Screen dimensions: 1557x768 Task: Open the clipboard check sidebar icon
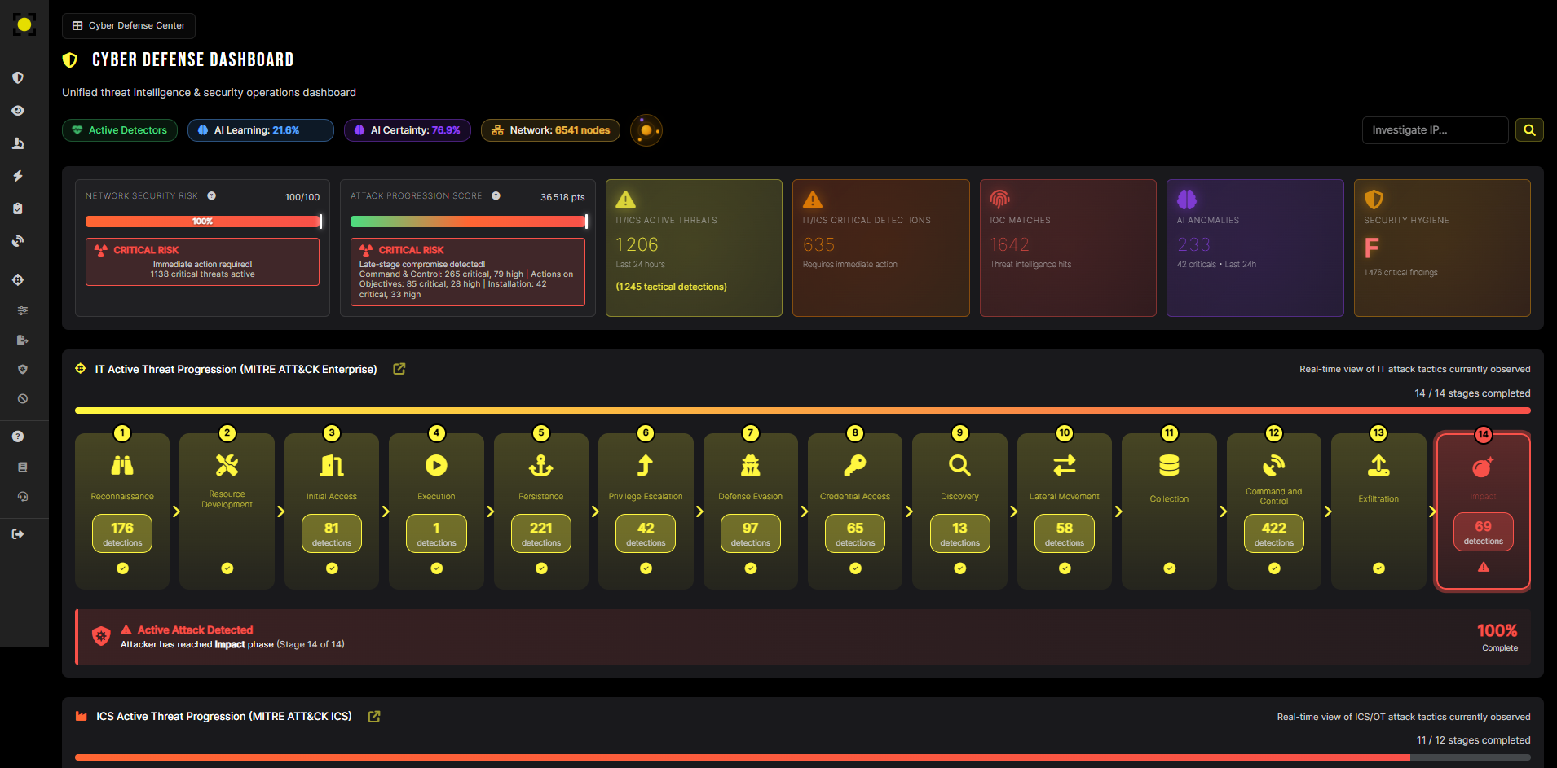[18, 208]
